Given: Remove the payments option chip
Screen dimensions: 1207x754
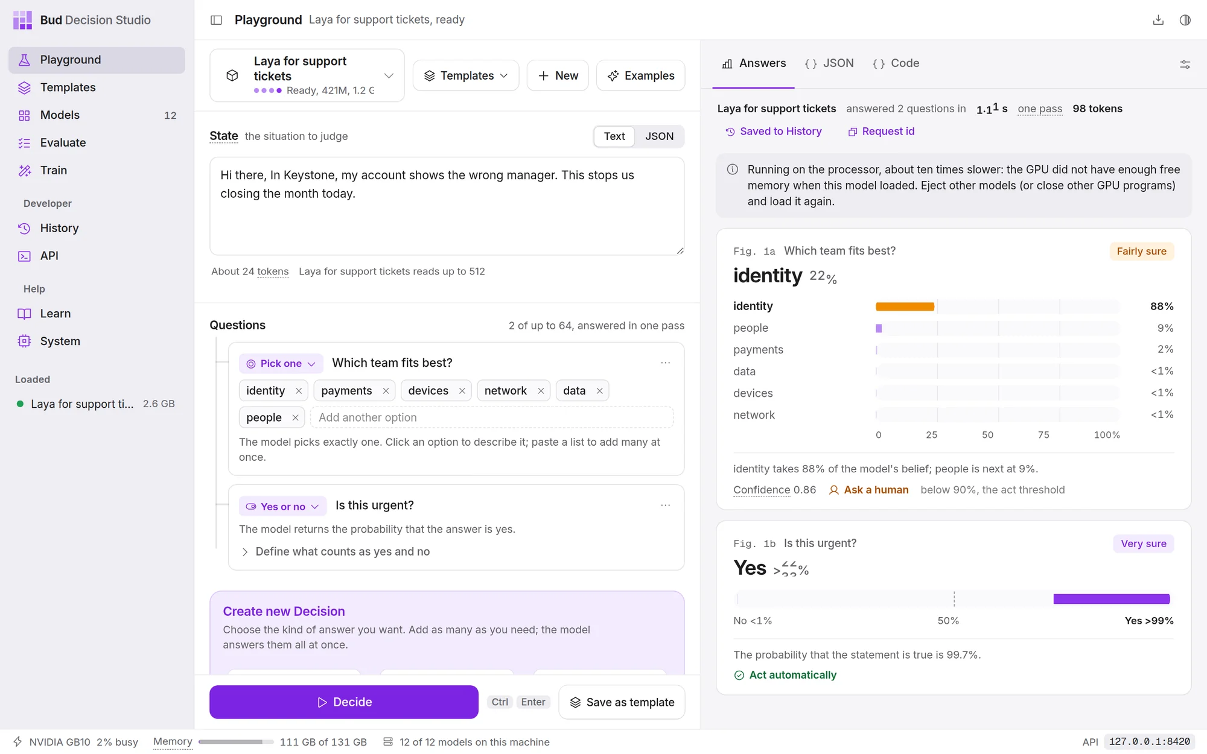Looking at the screenshot, I should coord(386,391).
